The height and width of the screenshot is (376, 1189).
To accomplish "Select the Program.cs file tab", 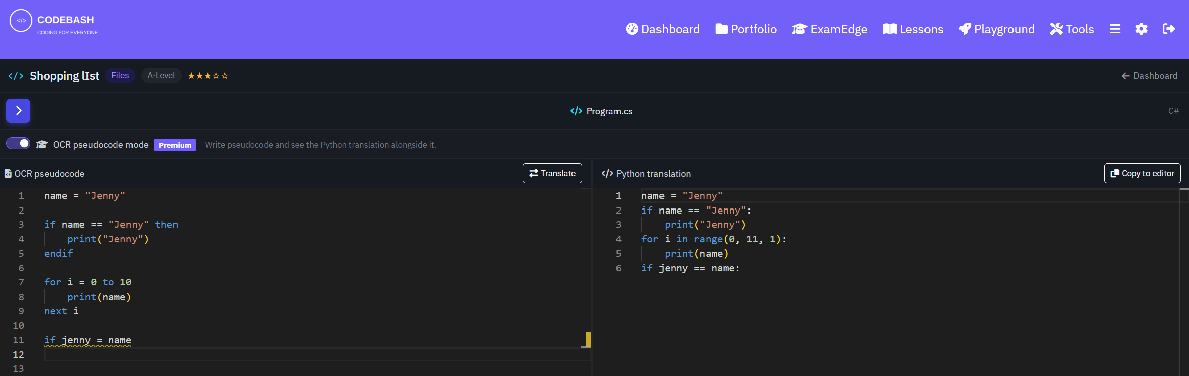I will [x=601, y=111].
